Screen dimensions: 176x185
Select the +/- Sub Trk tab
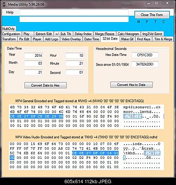click(x=63, y=34)
